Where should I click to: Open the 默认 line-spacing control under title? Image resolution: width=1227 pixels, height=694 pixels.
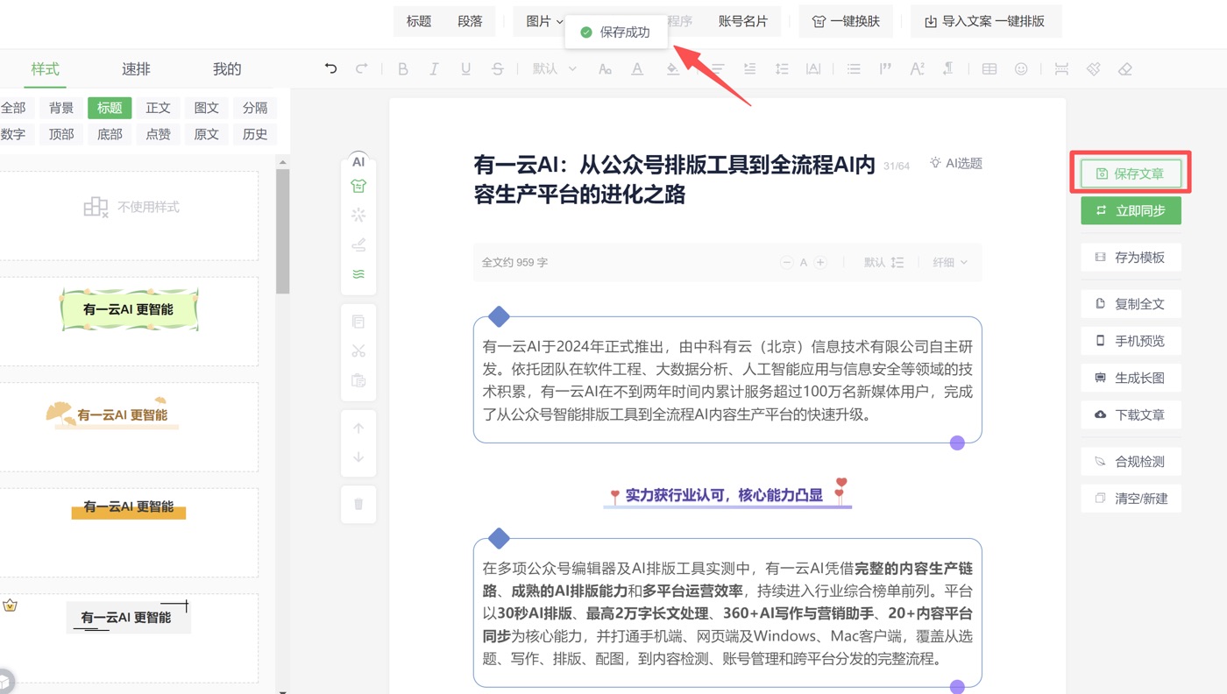[x=883, y=262]
